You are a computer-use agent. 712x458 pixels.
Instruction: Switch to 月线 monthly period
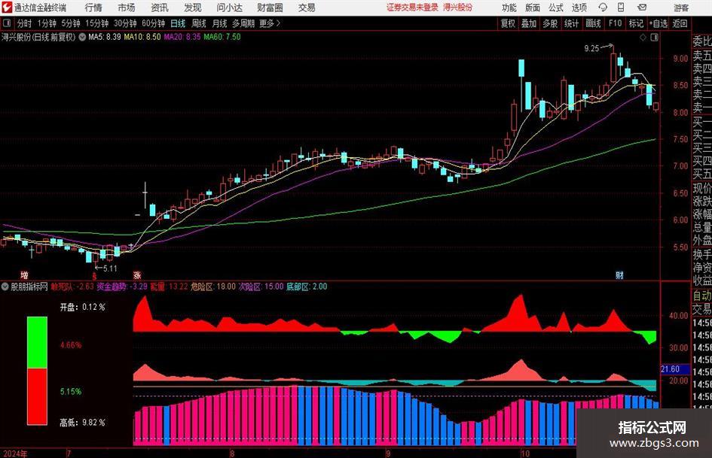pos(219,23)
